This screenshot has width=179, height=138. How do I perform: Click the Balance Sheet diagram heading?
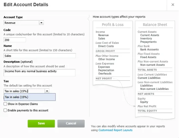coord(155,25)
